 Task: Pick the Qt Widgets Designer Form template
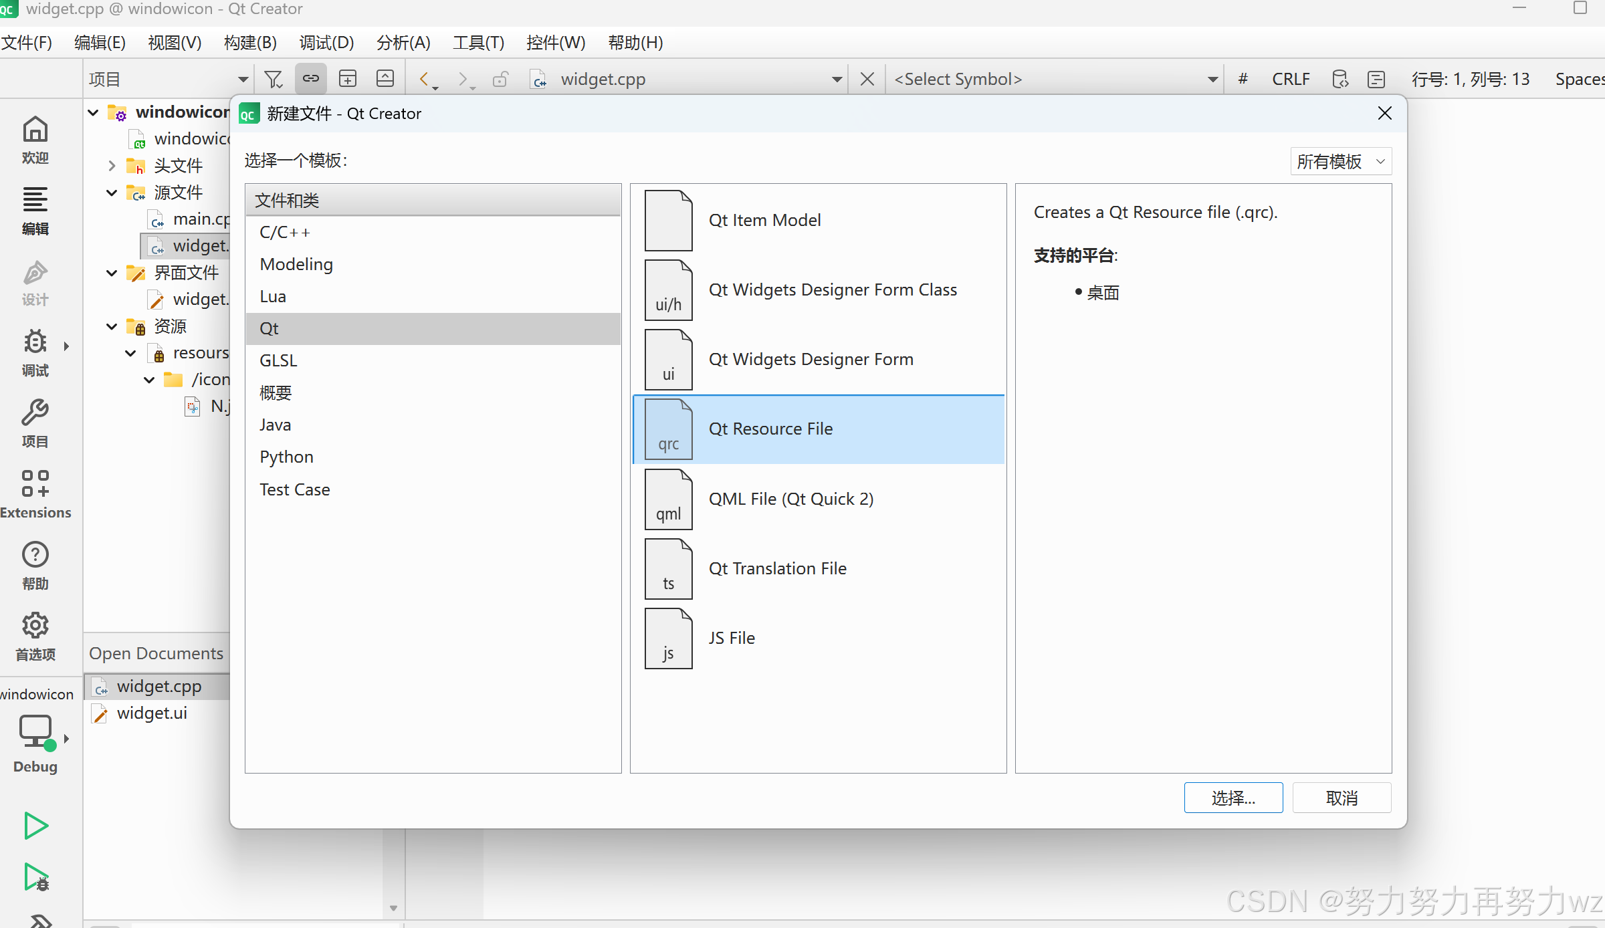point(819,359)
